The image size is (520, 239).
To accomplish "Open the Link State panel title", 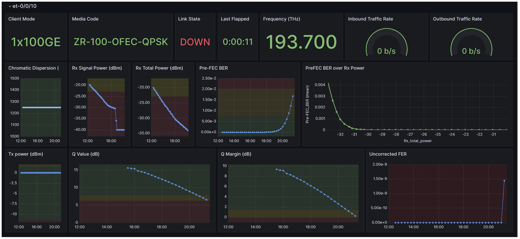I will (189, 19).
